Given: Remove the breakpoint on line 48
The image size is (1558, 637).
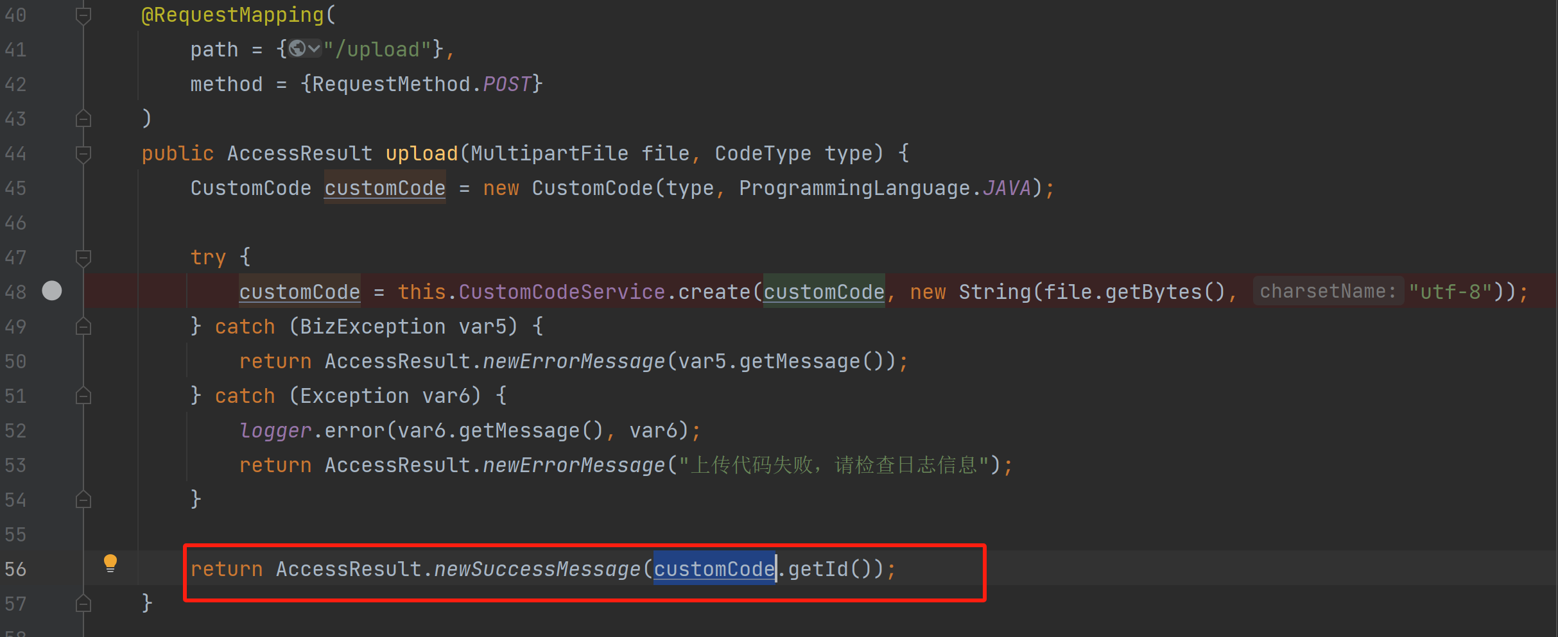Looking at the screenshot, I should [52, 291].
